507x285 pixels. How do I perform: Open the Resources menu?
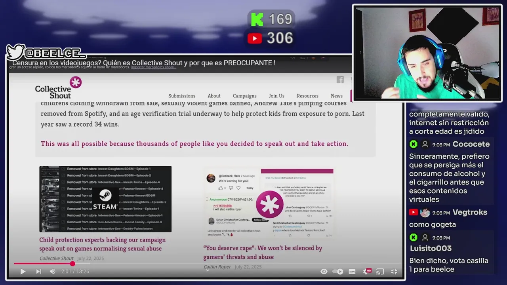click(x=307, y=96)
